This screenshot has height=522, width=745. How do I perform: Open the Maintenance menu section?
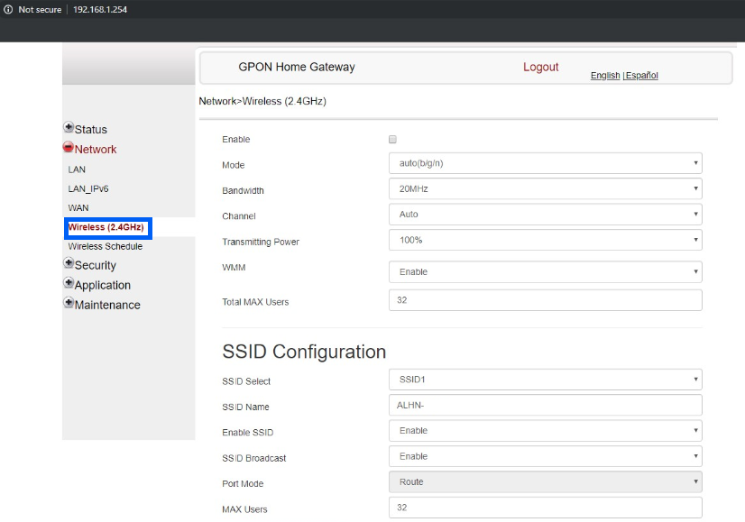(x=107, y=305)
